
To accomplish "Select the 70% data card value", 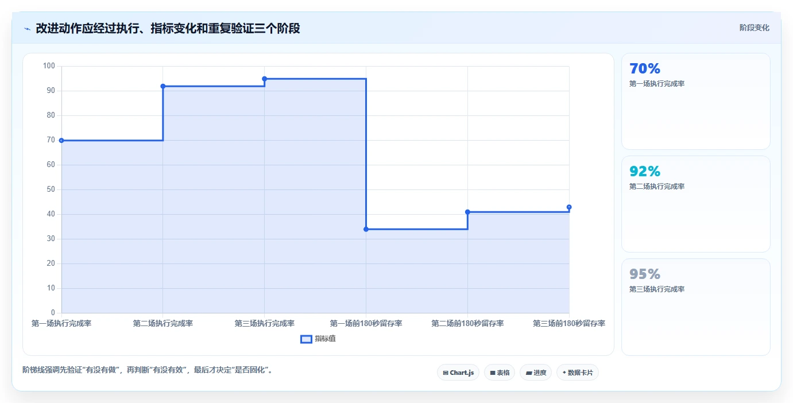I will [645, 69].
